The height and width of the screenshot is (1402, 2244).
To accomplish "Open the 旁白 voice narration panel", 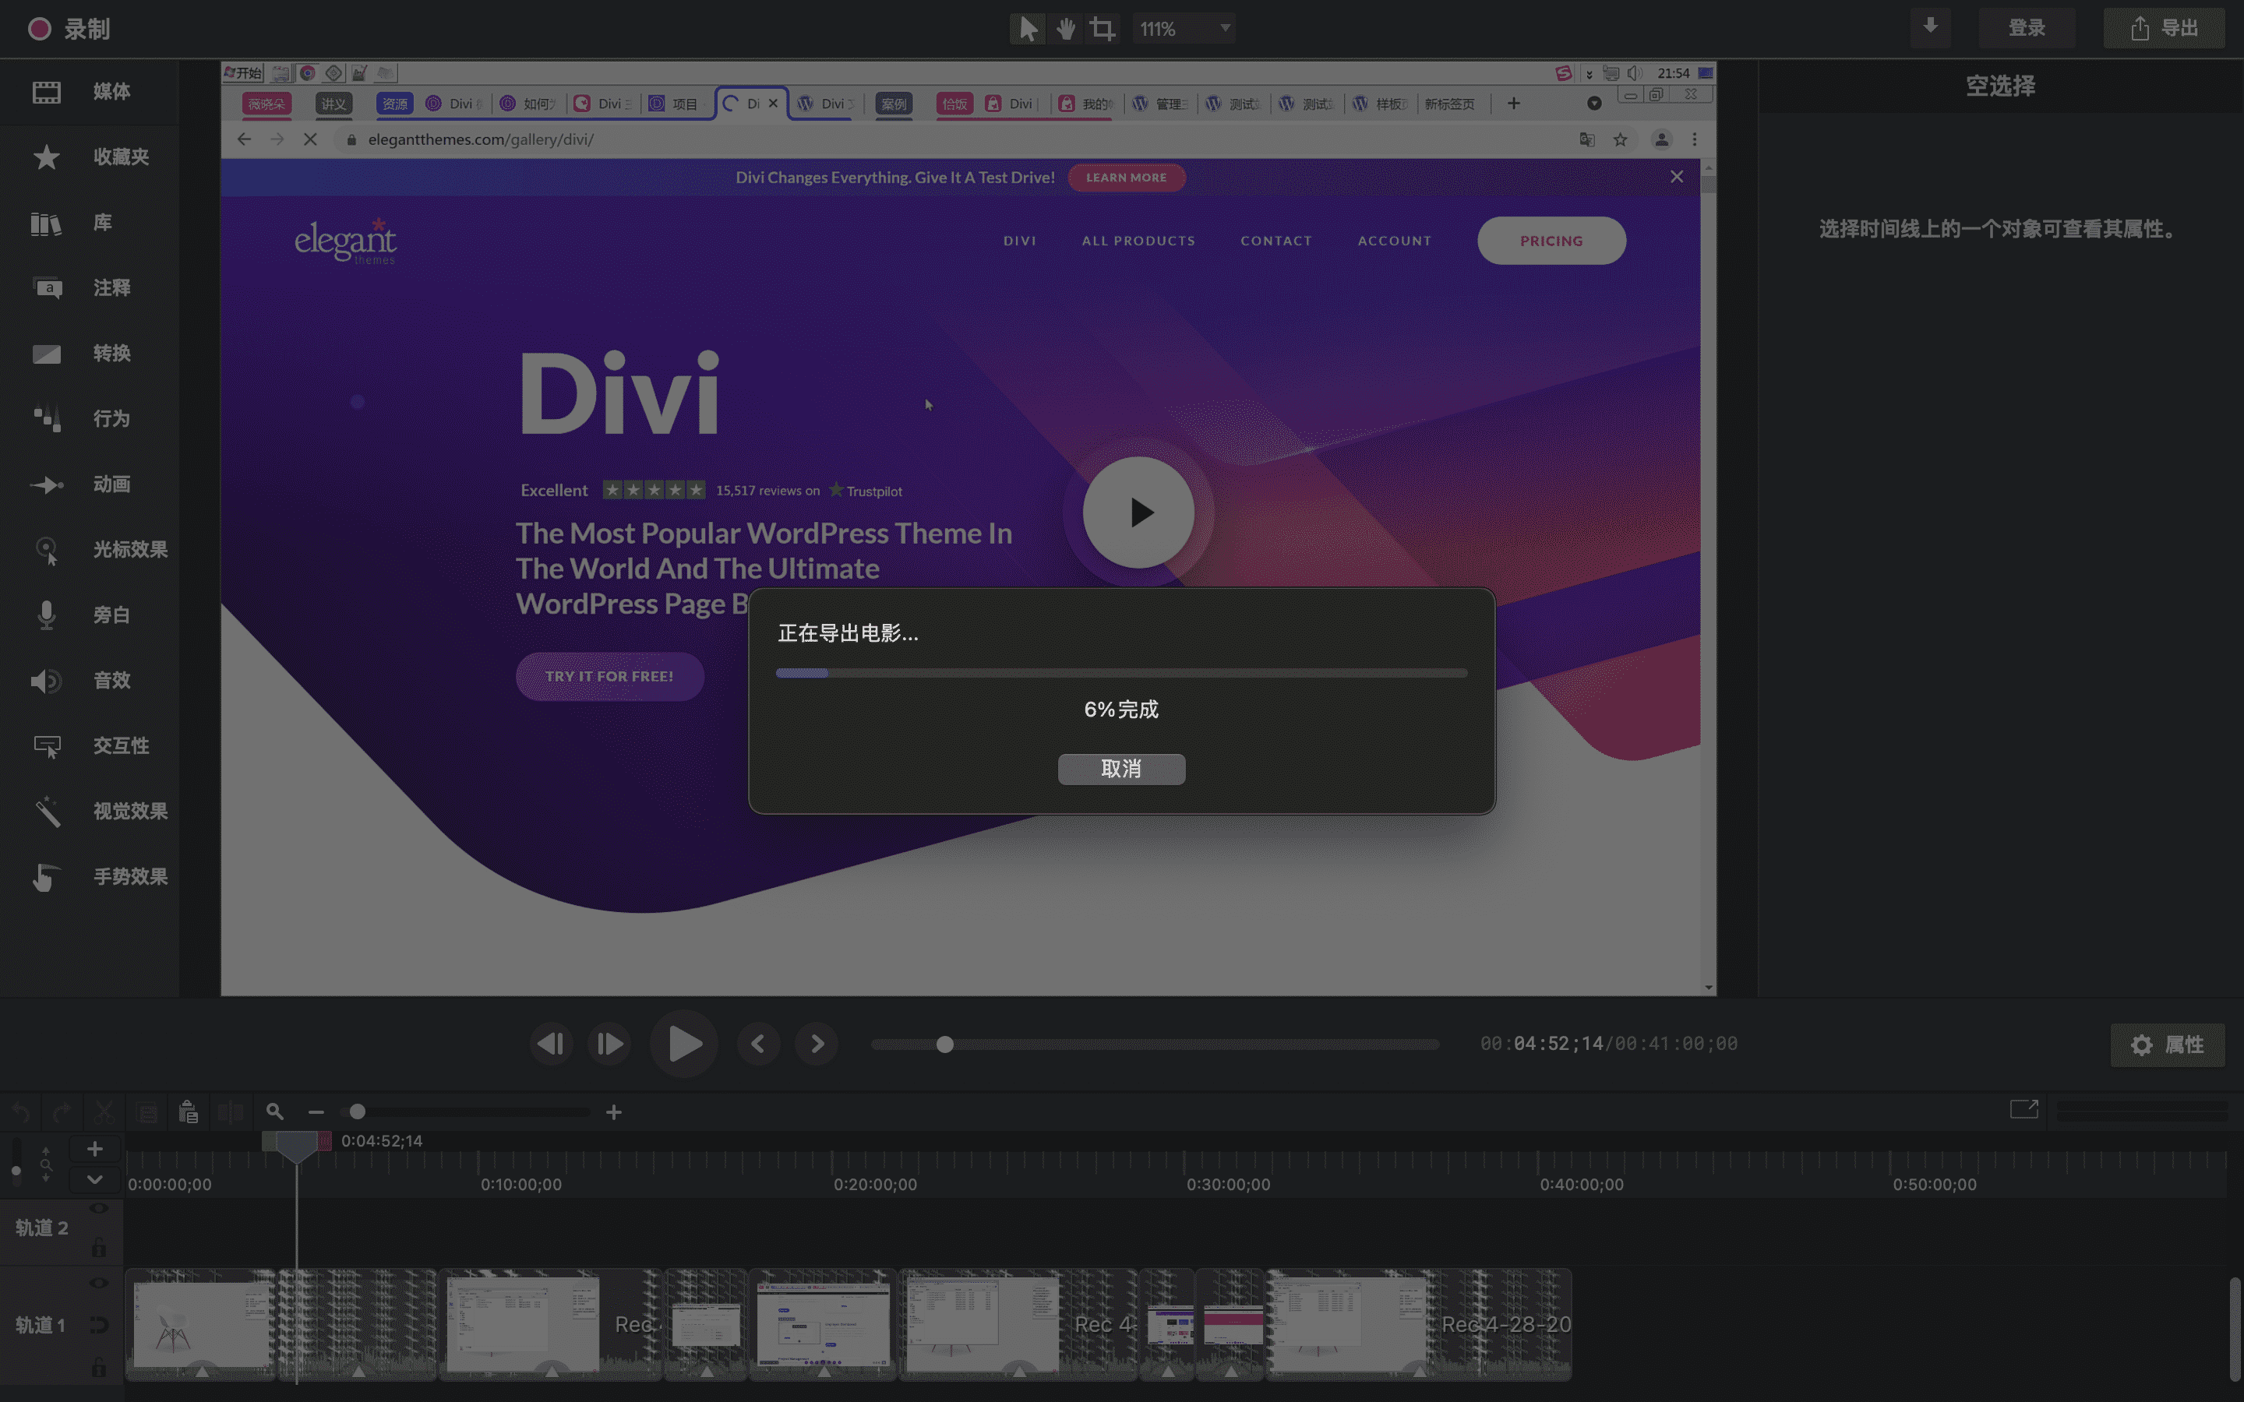I will click(x=89, y=615).
